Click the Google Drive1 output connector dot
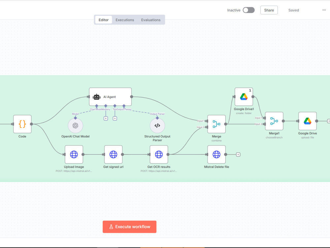This screenshot has width=330, height=248. click(x=253, y=97)
